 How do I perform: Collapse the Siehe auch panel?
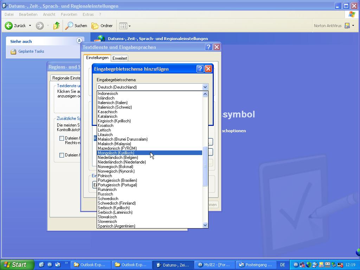79,41
